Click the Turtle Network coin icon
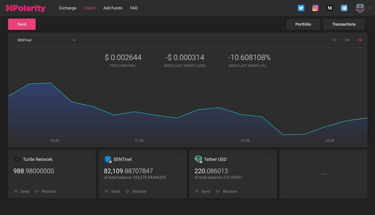Image resolution: width=375 pixels, height=215 pixels. (17, 159)
